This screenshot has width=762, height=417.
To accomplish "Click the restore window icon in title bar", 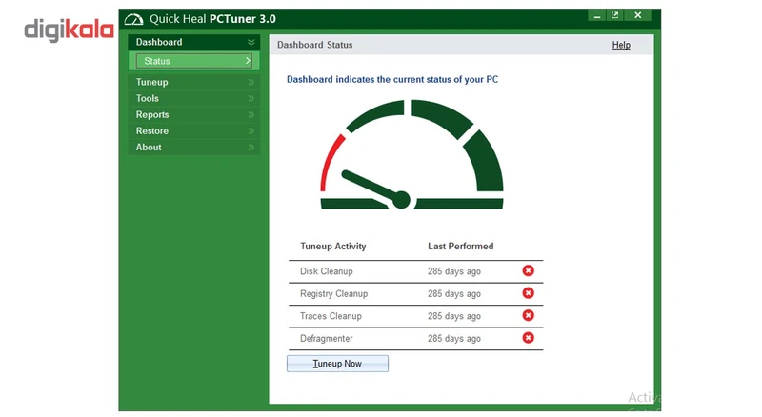I will click(x=615, y=15).
